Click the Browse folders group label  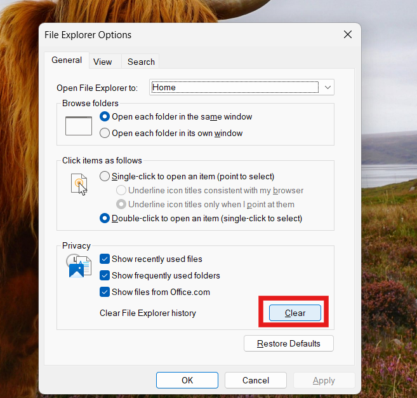(x=90, y=104)
